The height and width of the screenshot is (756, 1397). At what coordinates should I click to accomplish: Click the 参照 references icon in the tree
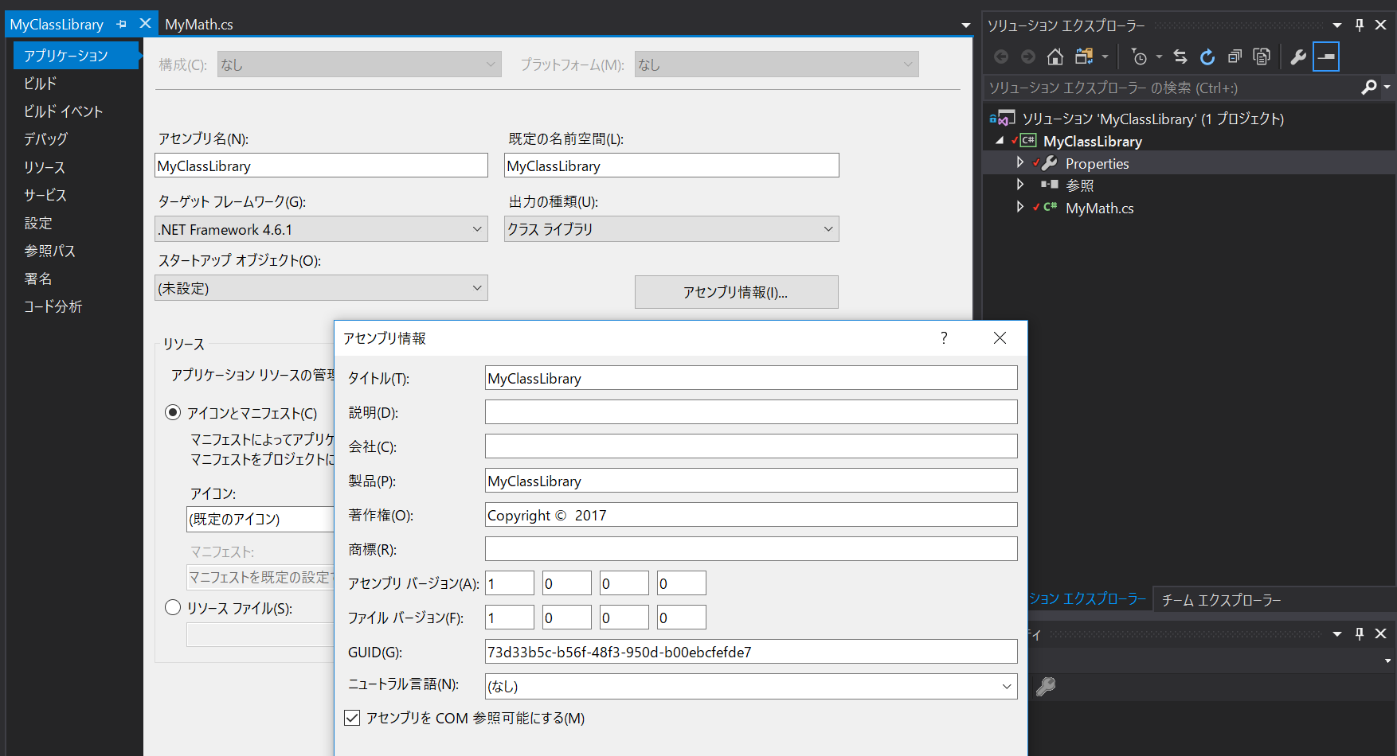[1050, 185]
